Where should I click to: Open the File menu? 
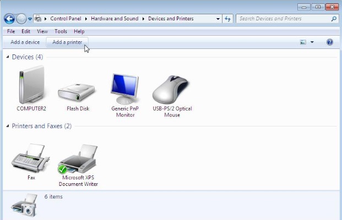(x=11, y=31)
